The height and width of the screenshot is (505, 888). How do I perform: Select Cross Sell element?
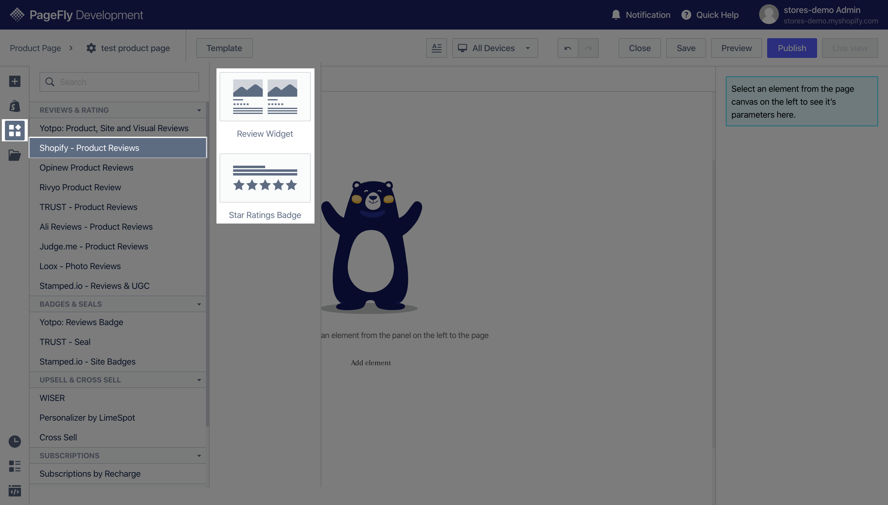(x=118, y=437)
